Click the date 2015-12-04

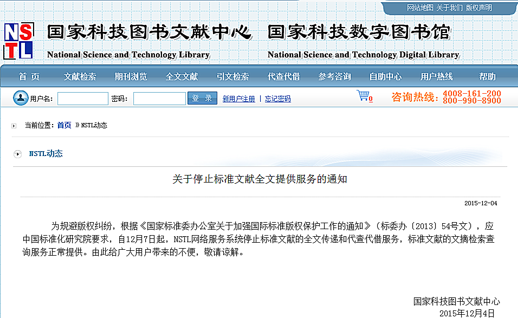[481, 203]
